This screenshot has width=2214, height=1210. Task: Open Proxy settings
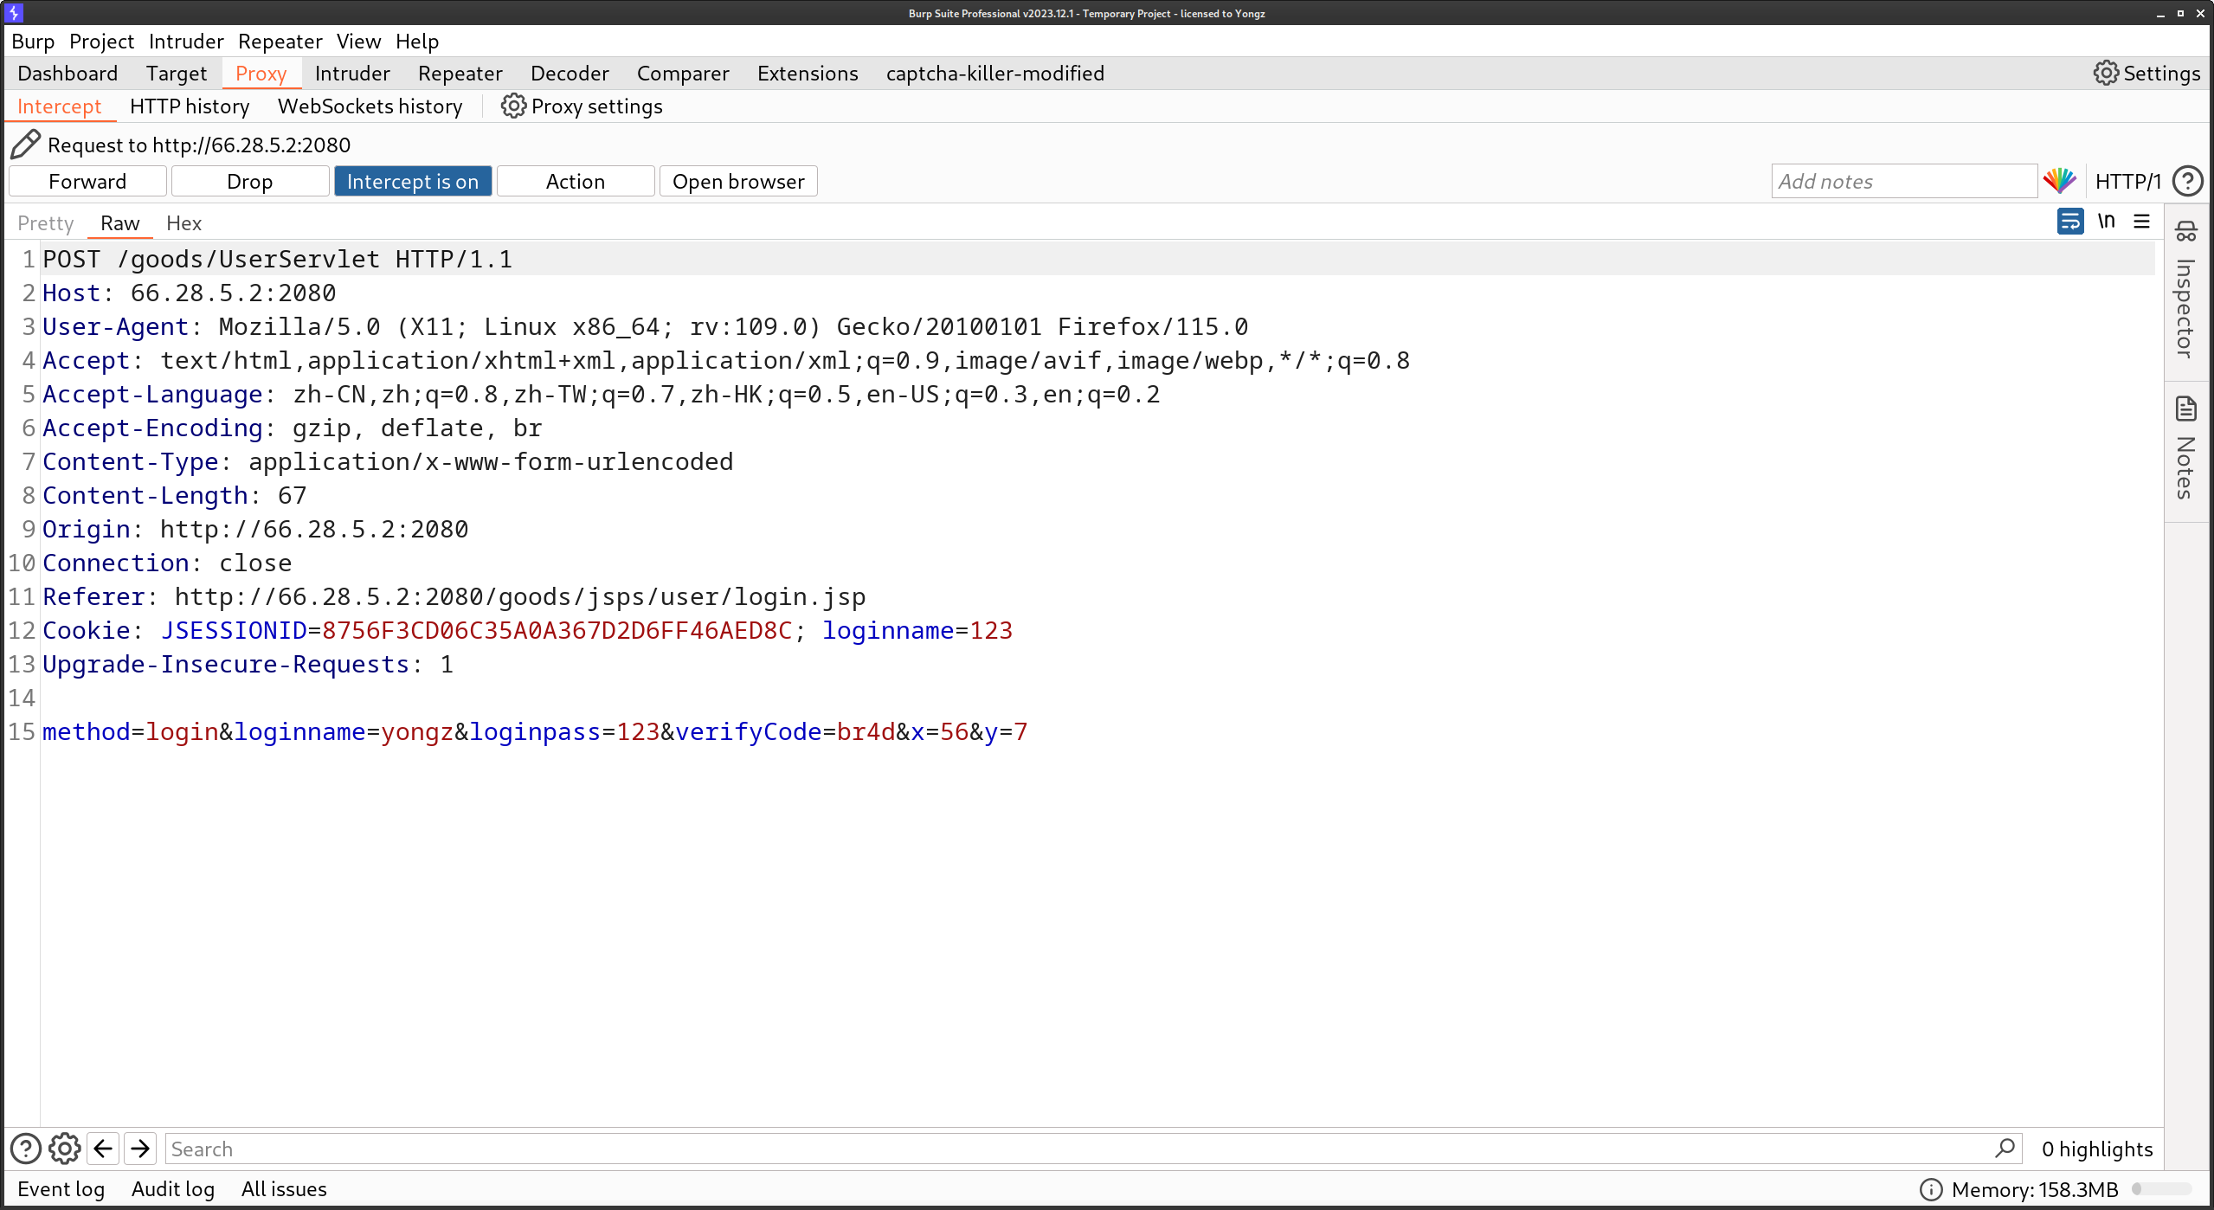click(582, 106)
